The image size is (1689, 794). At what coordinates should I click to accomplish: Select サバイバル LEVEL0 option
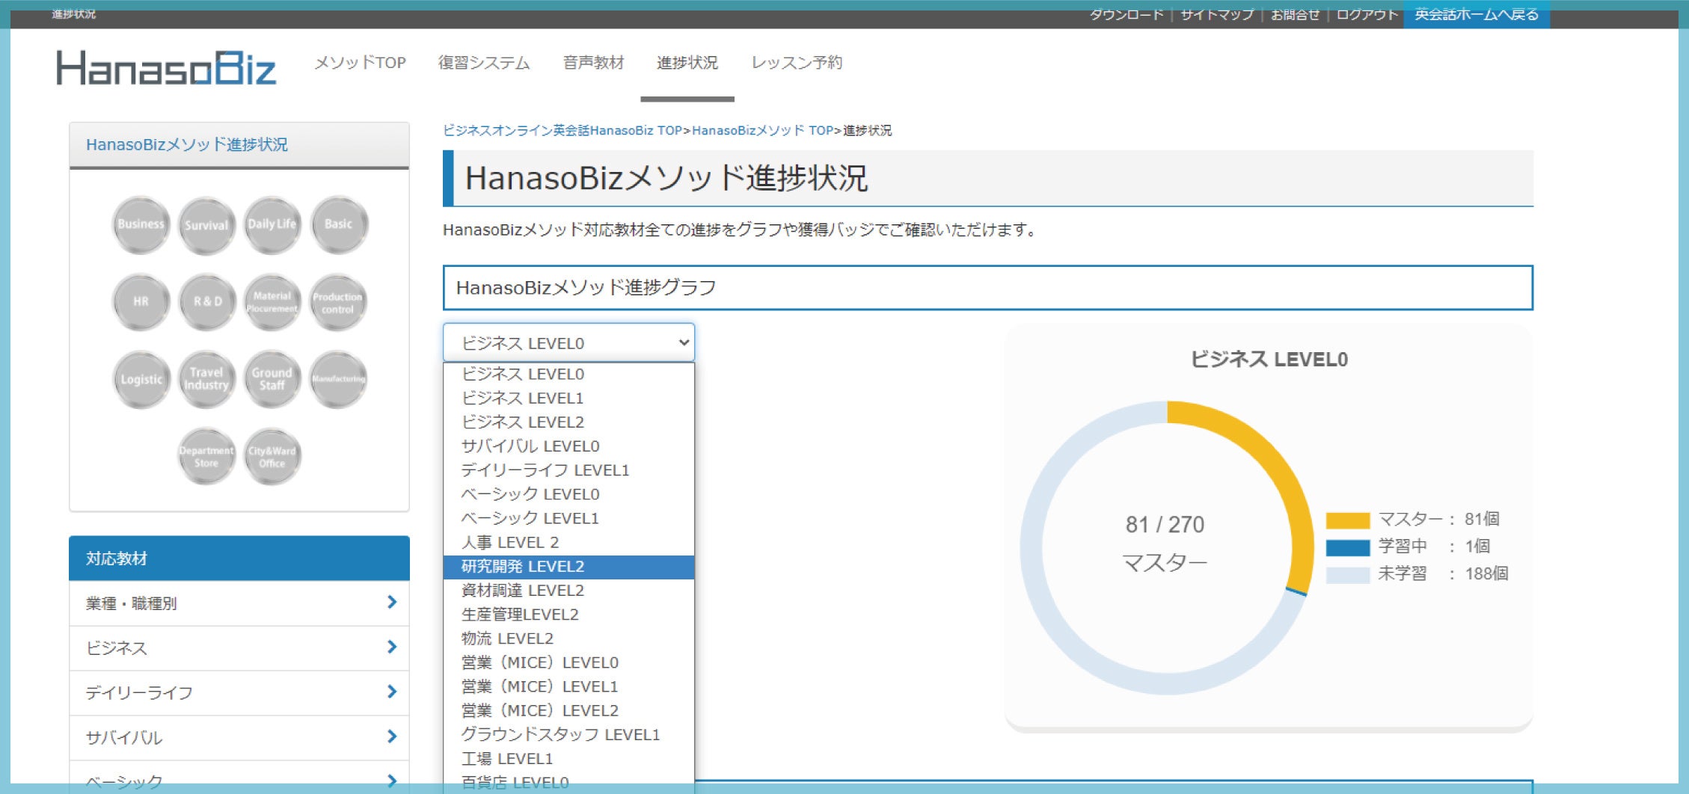tap(568, 446)
